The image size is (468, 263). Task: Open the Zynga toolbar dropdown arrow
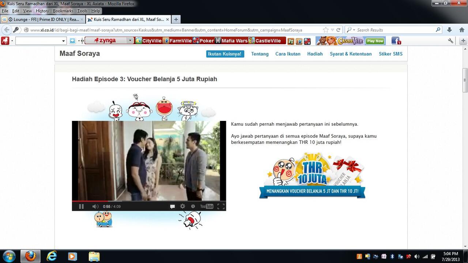131,41
